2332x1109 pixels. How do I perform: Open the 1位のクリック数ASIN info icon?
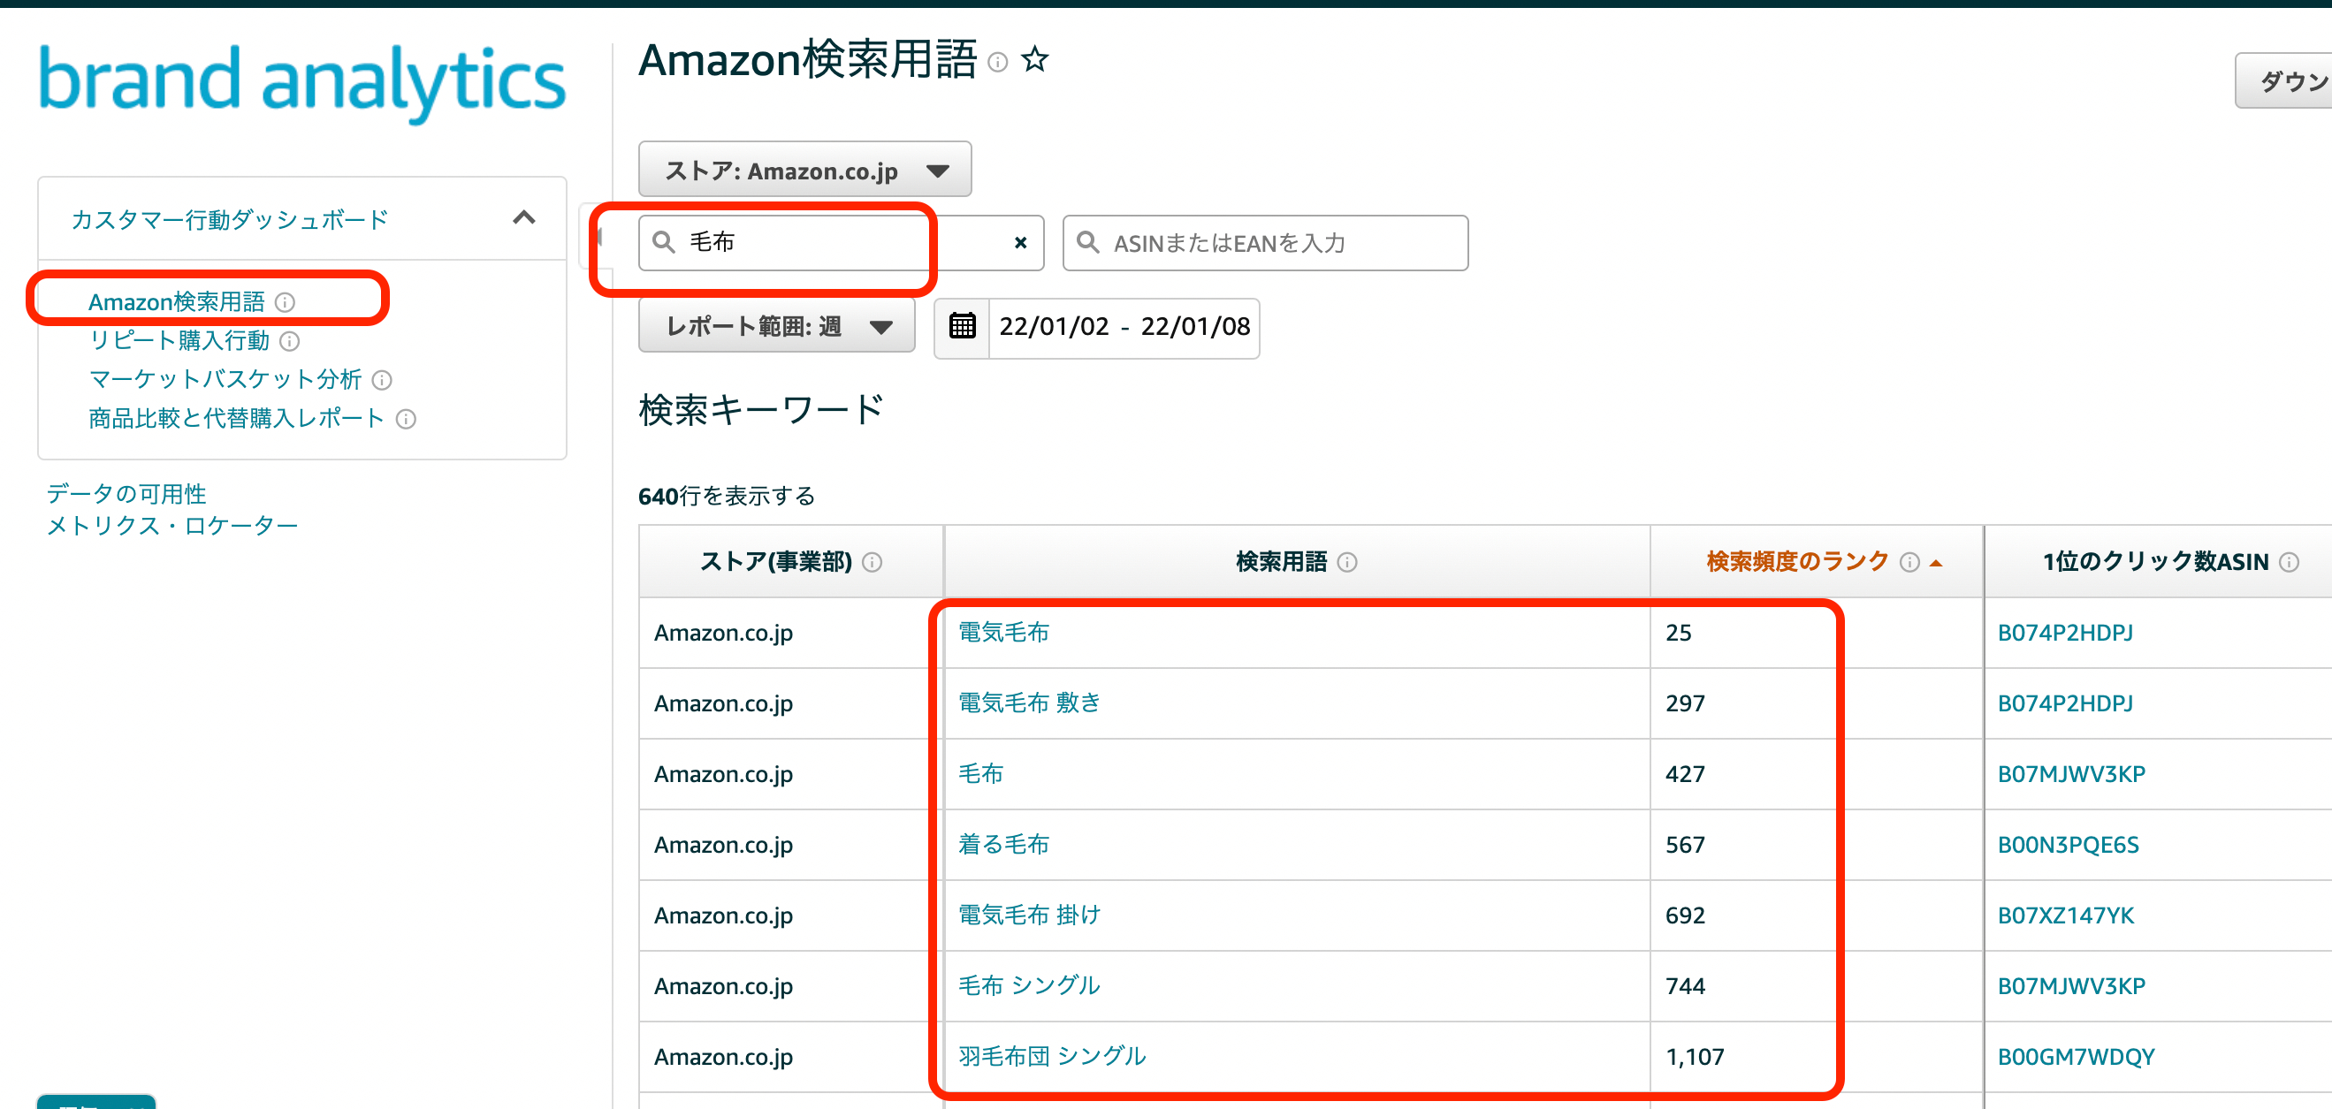[2291, 561]
